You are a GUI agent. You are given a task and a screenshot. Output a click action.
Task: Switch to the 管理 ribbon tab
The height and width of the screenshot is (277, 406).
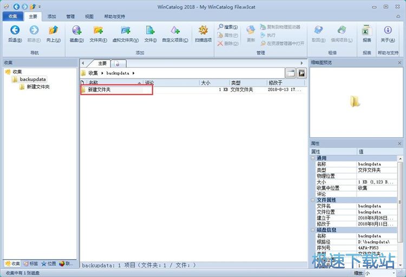point(70,16)
